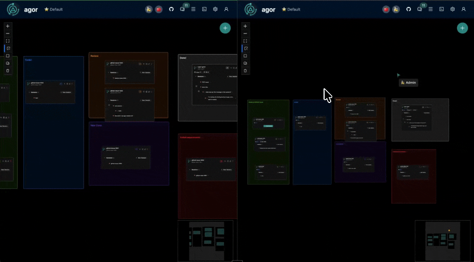Open the settings gear in the navigation bar
Image resolution: width=474 pixels, height=262 pixels.
pos(215,9)
